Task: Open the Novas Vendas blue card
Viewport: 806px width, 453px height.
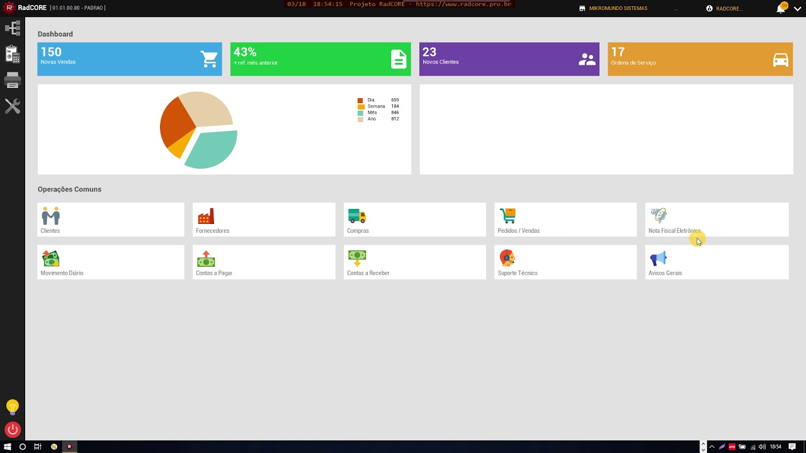Action: (130, 59)
